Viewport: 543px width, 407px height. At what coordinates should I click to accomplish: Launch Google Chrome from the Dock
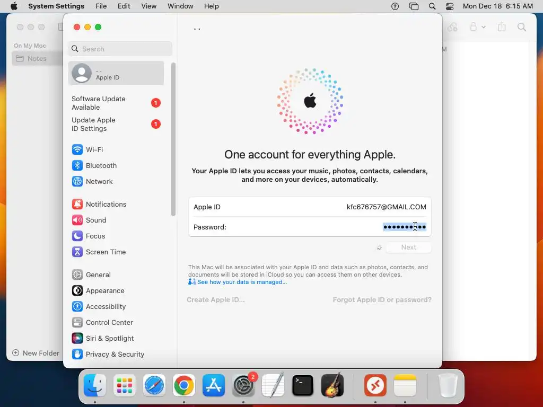(x=184, y=385)
